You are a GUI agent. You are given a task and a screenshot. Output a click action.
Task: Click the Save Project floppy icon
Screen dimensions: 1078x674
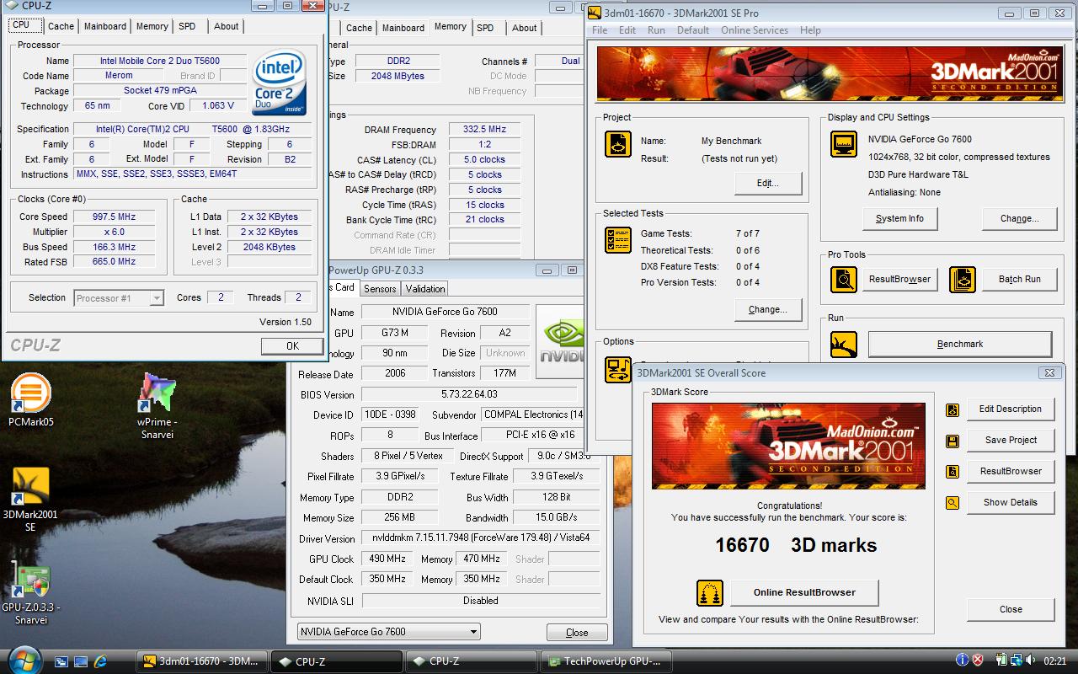(x=952, y=441)
